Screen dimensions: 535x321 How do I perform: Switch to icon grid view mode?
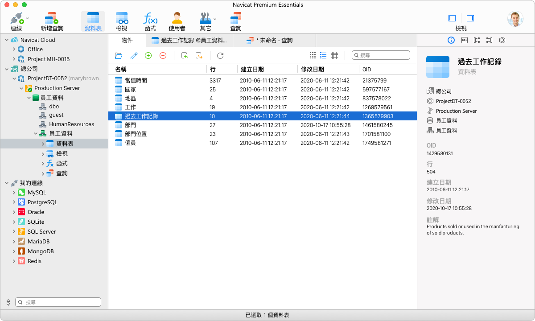pyautogui.click(x=313, y=55)
